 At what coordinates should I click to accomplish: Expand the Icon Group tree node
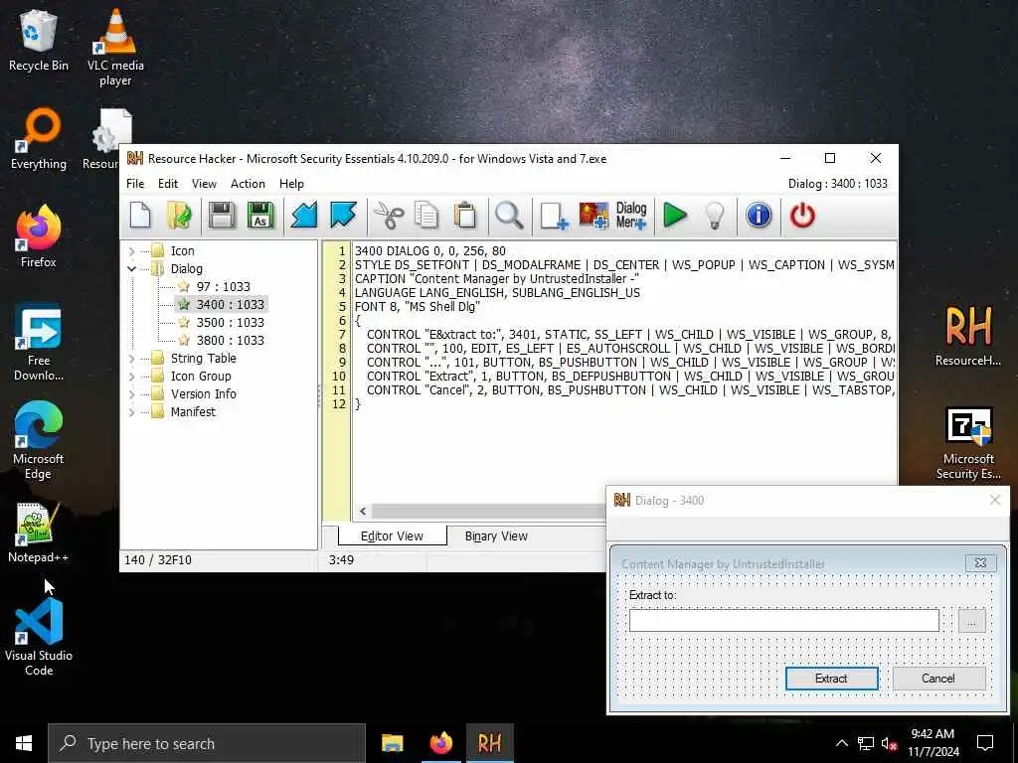[x=132, y=377]
